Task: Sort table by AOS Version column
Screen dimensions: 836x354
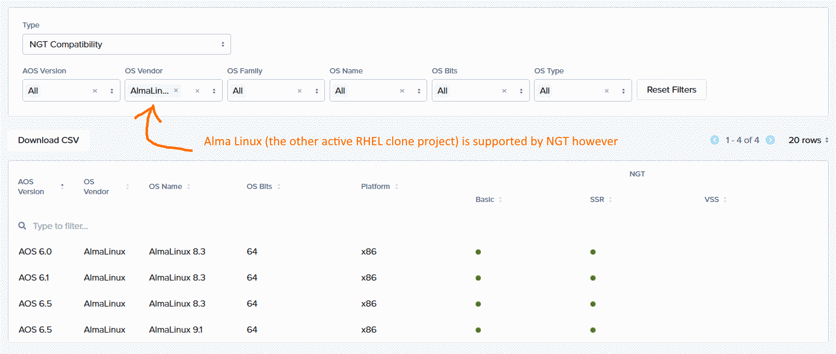Action: 62,186
